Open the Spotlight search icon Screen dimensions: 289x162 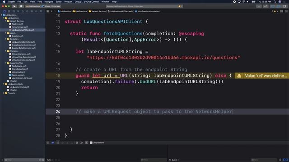(x=275, y=2)
